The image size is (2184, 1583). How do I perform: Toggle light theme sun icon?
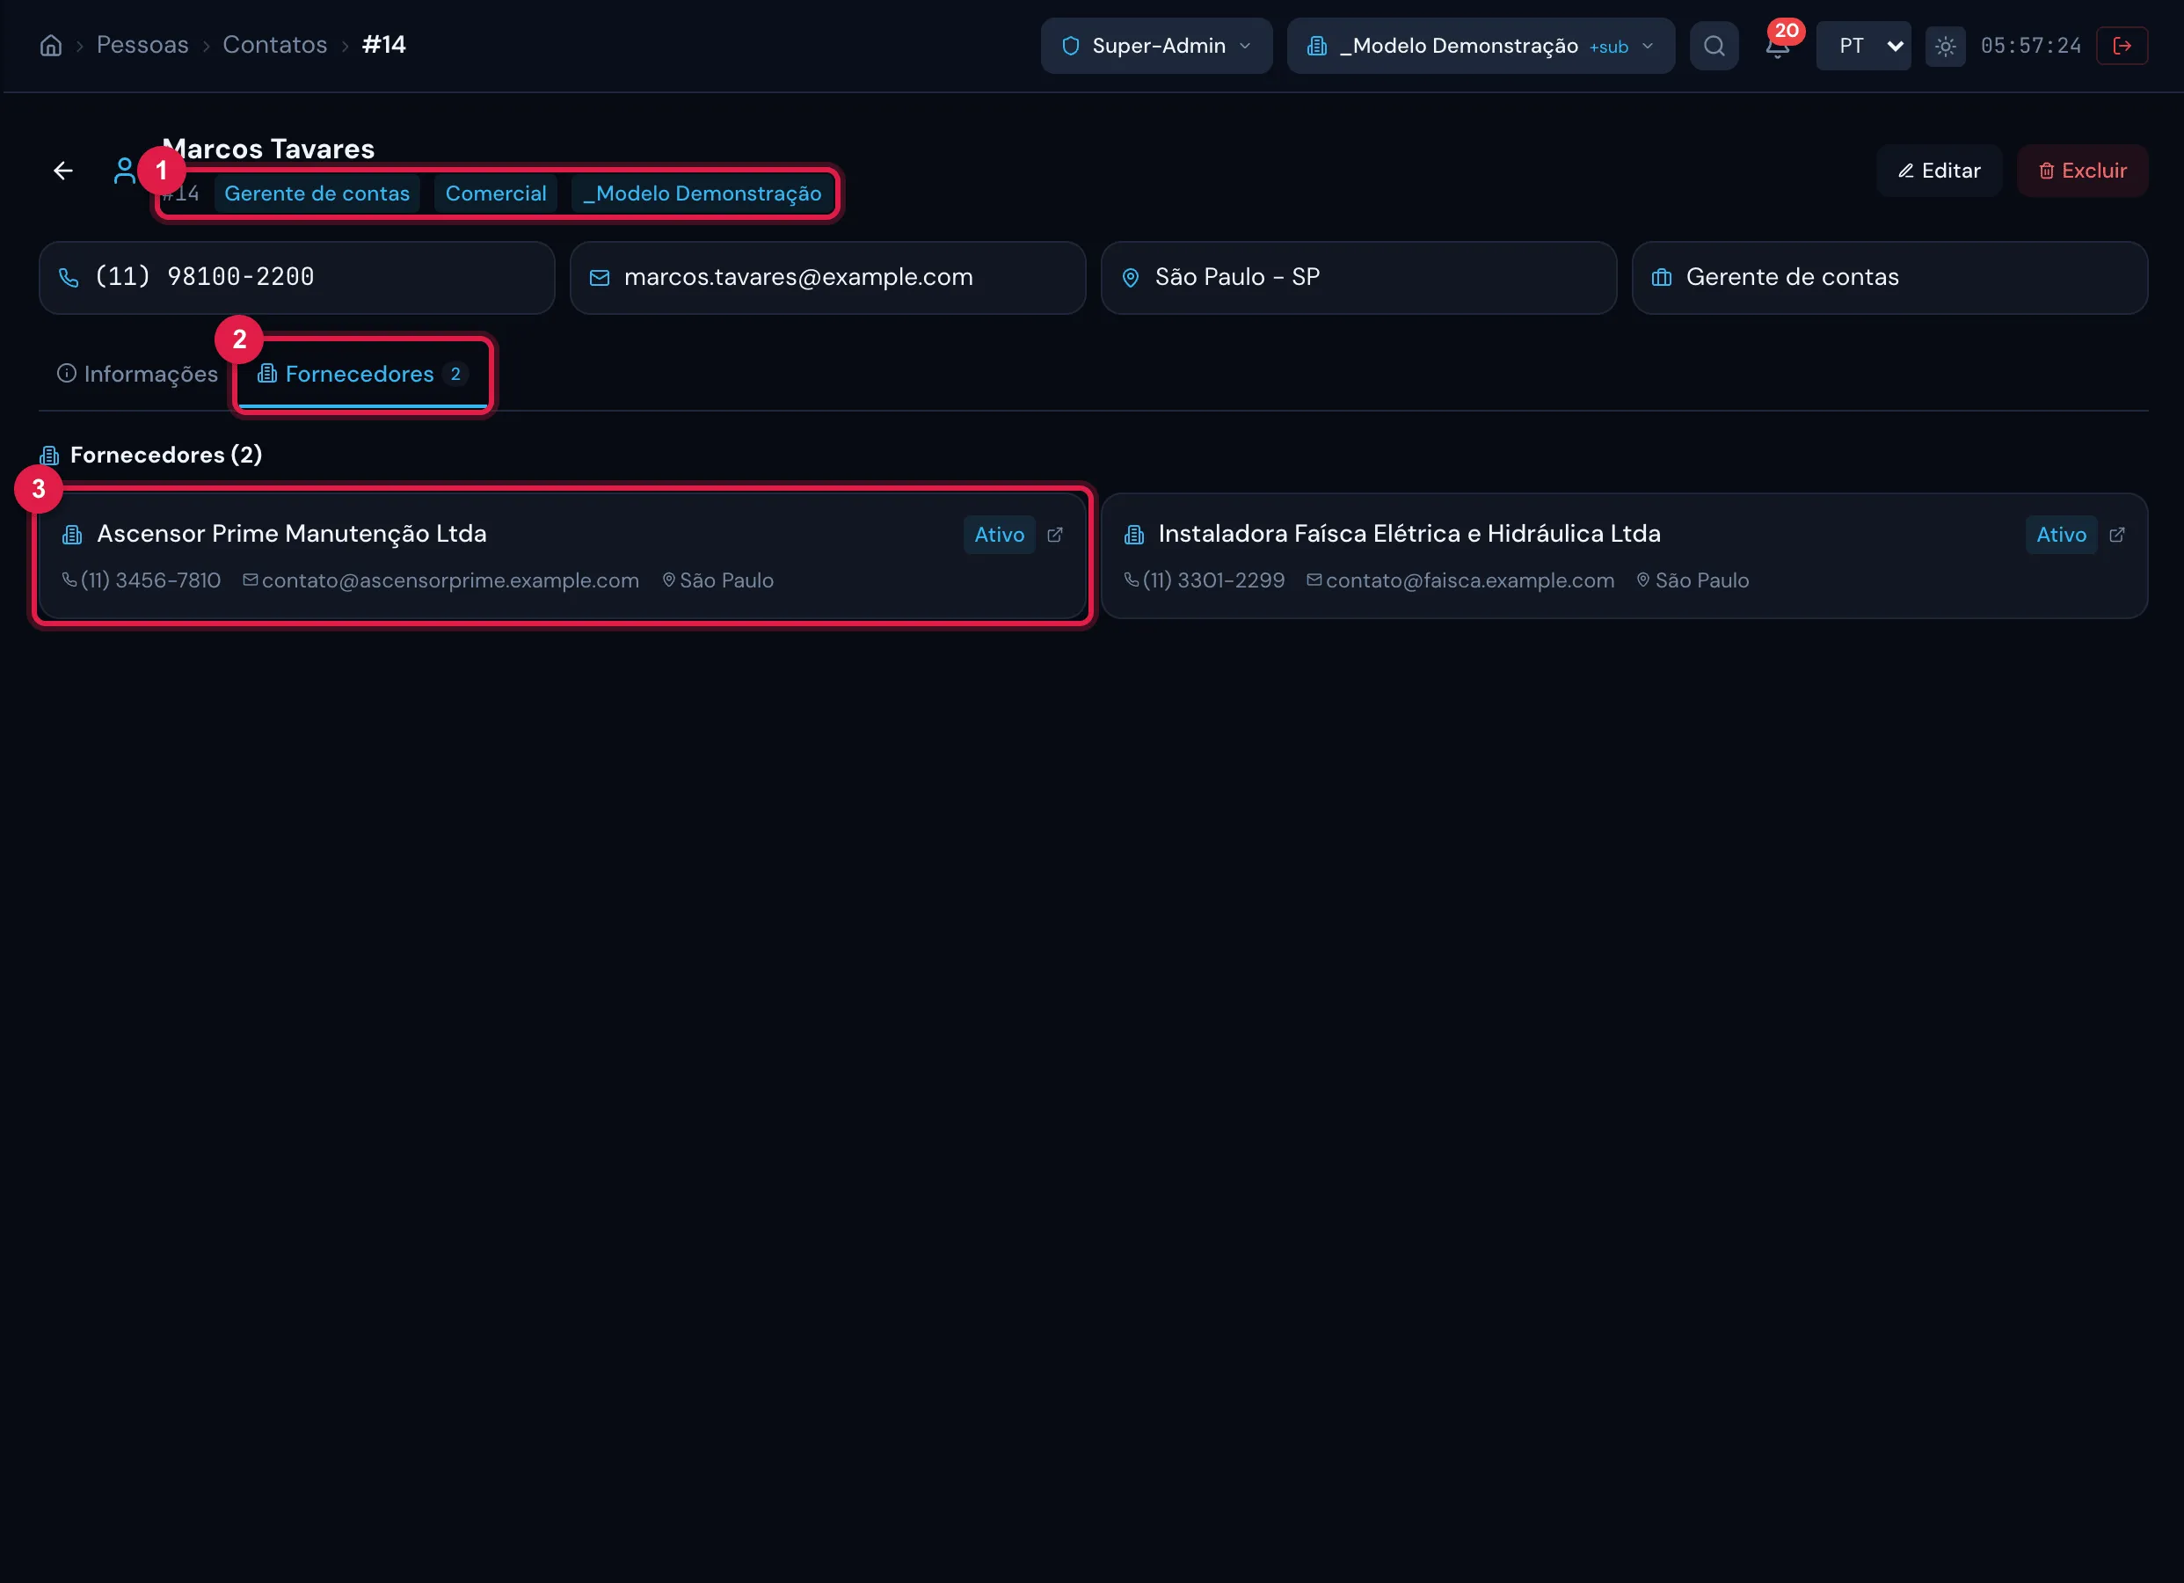[1945, 45]
